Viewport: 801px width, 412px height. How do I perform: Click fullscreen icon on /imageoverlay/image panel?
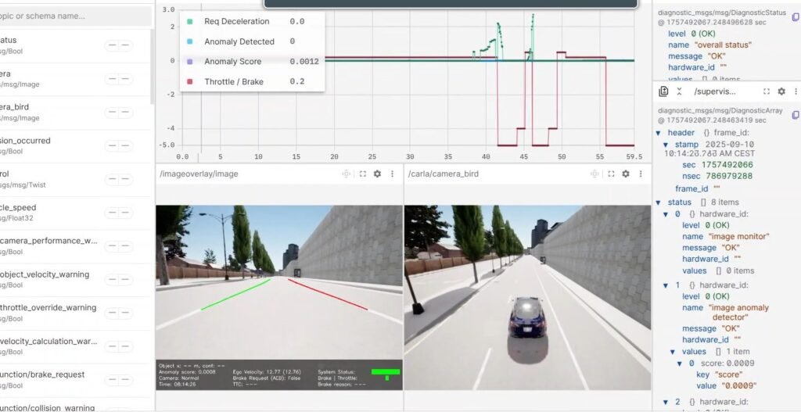(x=362, y=174)
